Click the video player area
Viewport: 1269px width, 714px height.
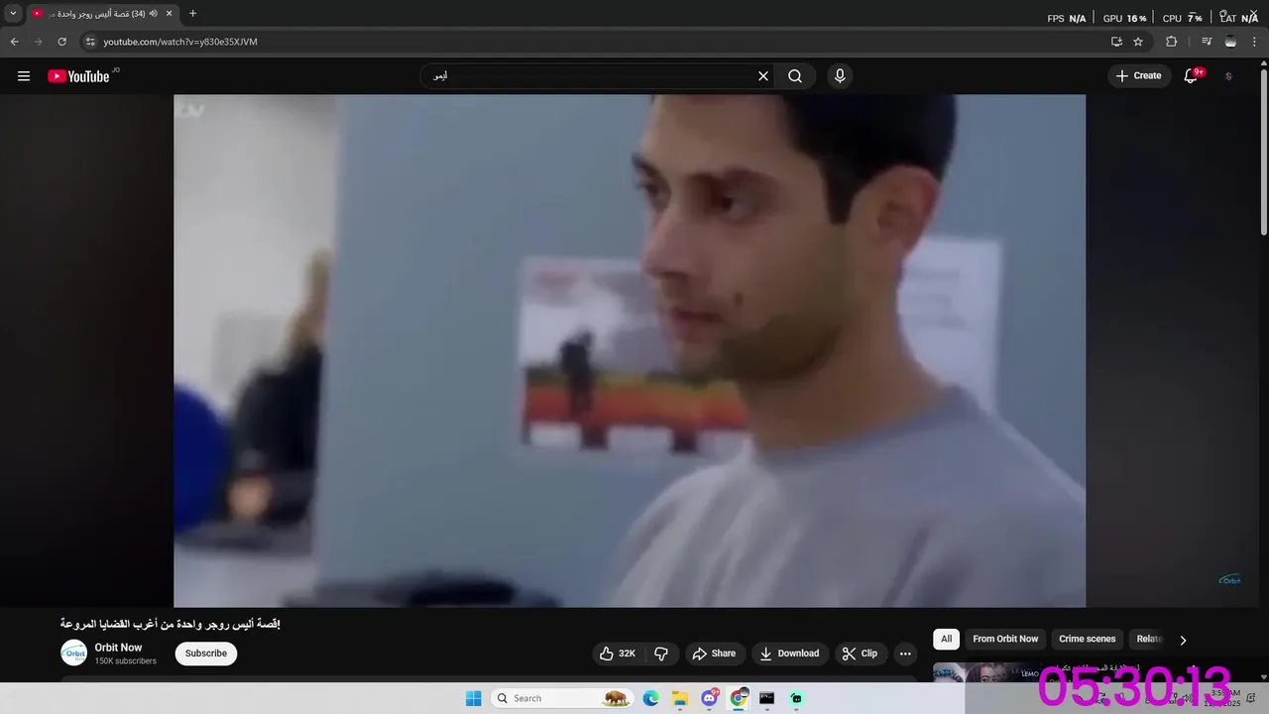point(630,351)
